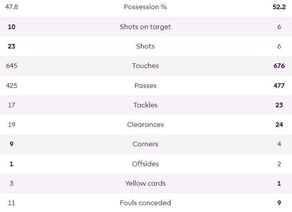Click the 477 passes value
Viewport: 292px width, 212px height.
[279, 86]
